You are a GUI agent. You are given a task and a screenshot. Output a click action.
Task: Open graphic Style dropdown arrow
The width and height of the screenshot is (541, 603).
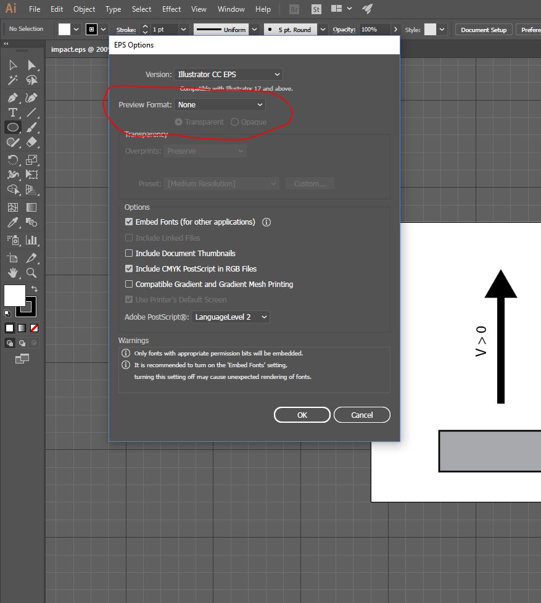pos(442,30)
